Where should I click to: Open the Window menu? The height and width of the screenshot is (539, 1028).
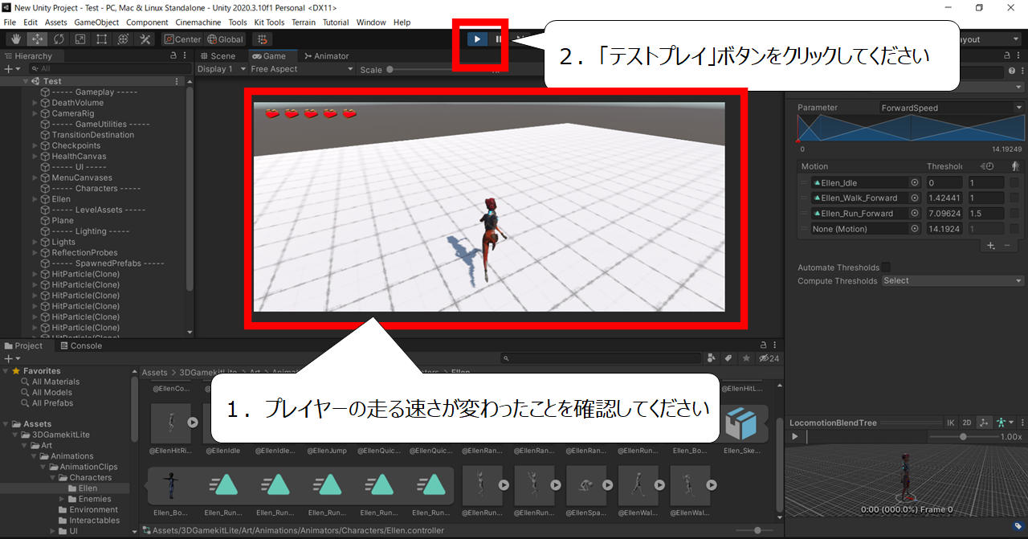pyautogui.click(x=371, y=22)
